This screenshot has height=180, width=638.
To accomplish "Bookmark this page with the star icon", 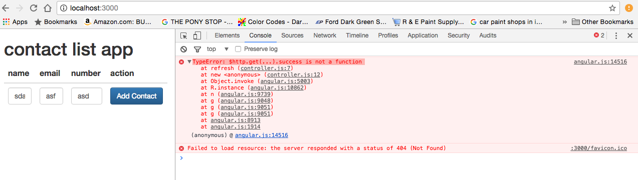I will click(612, 8).
